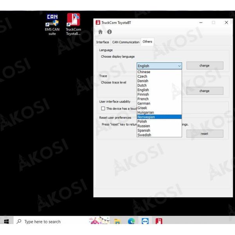Open EMS CAN suite desktop shortcut
Screen dimensions: 235x235
pyautogui.click(x=52, y=23)
